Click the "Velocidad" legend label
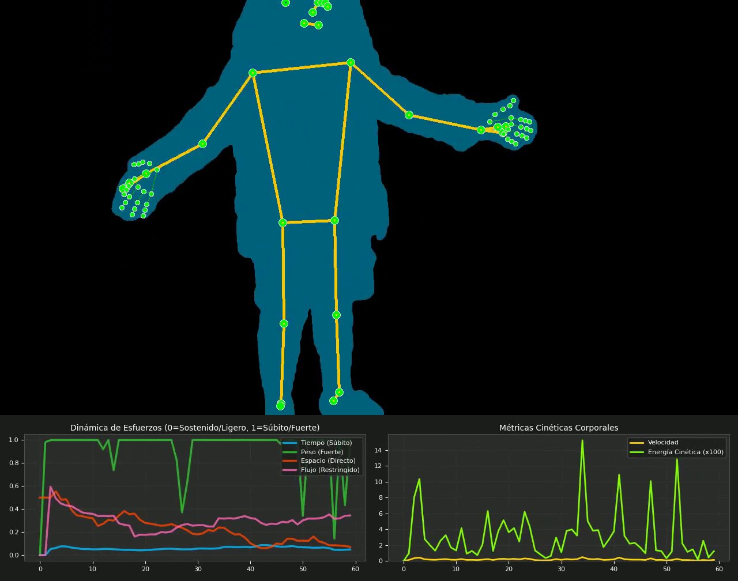 point(663,443)
